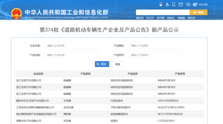This screenshot has height=124, width=223.
Task: Open the 查数据 menu item
Action: pos(181,18)
